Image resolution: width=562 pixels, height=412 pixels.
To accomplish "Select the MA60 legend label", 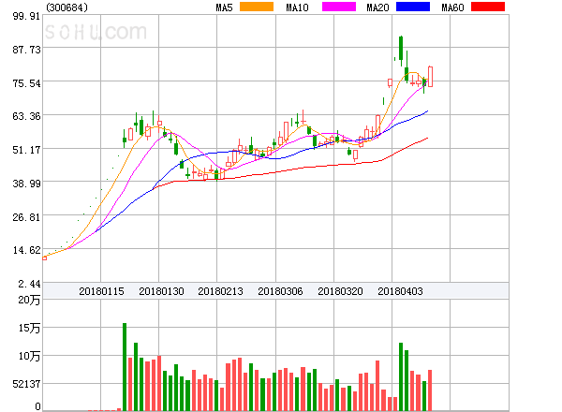I will click(452, 7).
